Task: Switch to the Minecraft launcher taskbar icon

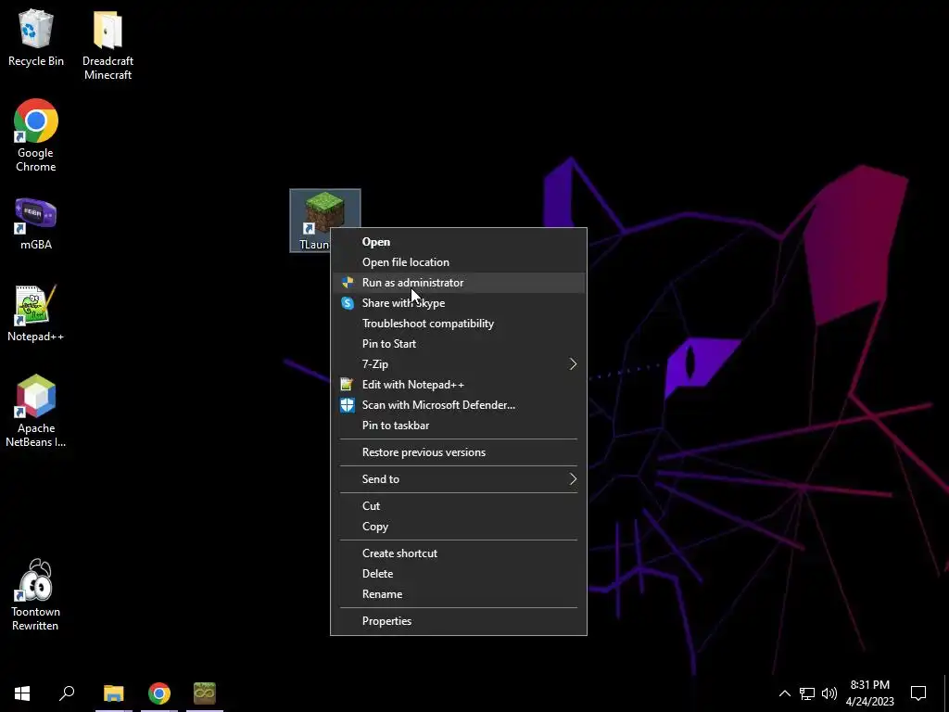Action: pyautogui.click(x=205, y=693)
